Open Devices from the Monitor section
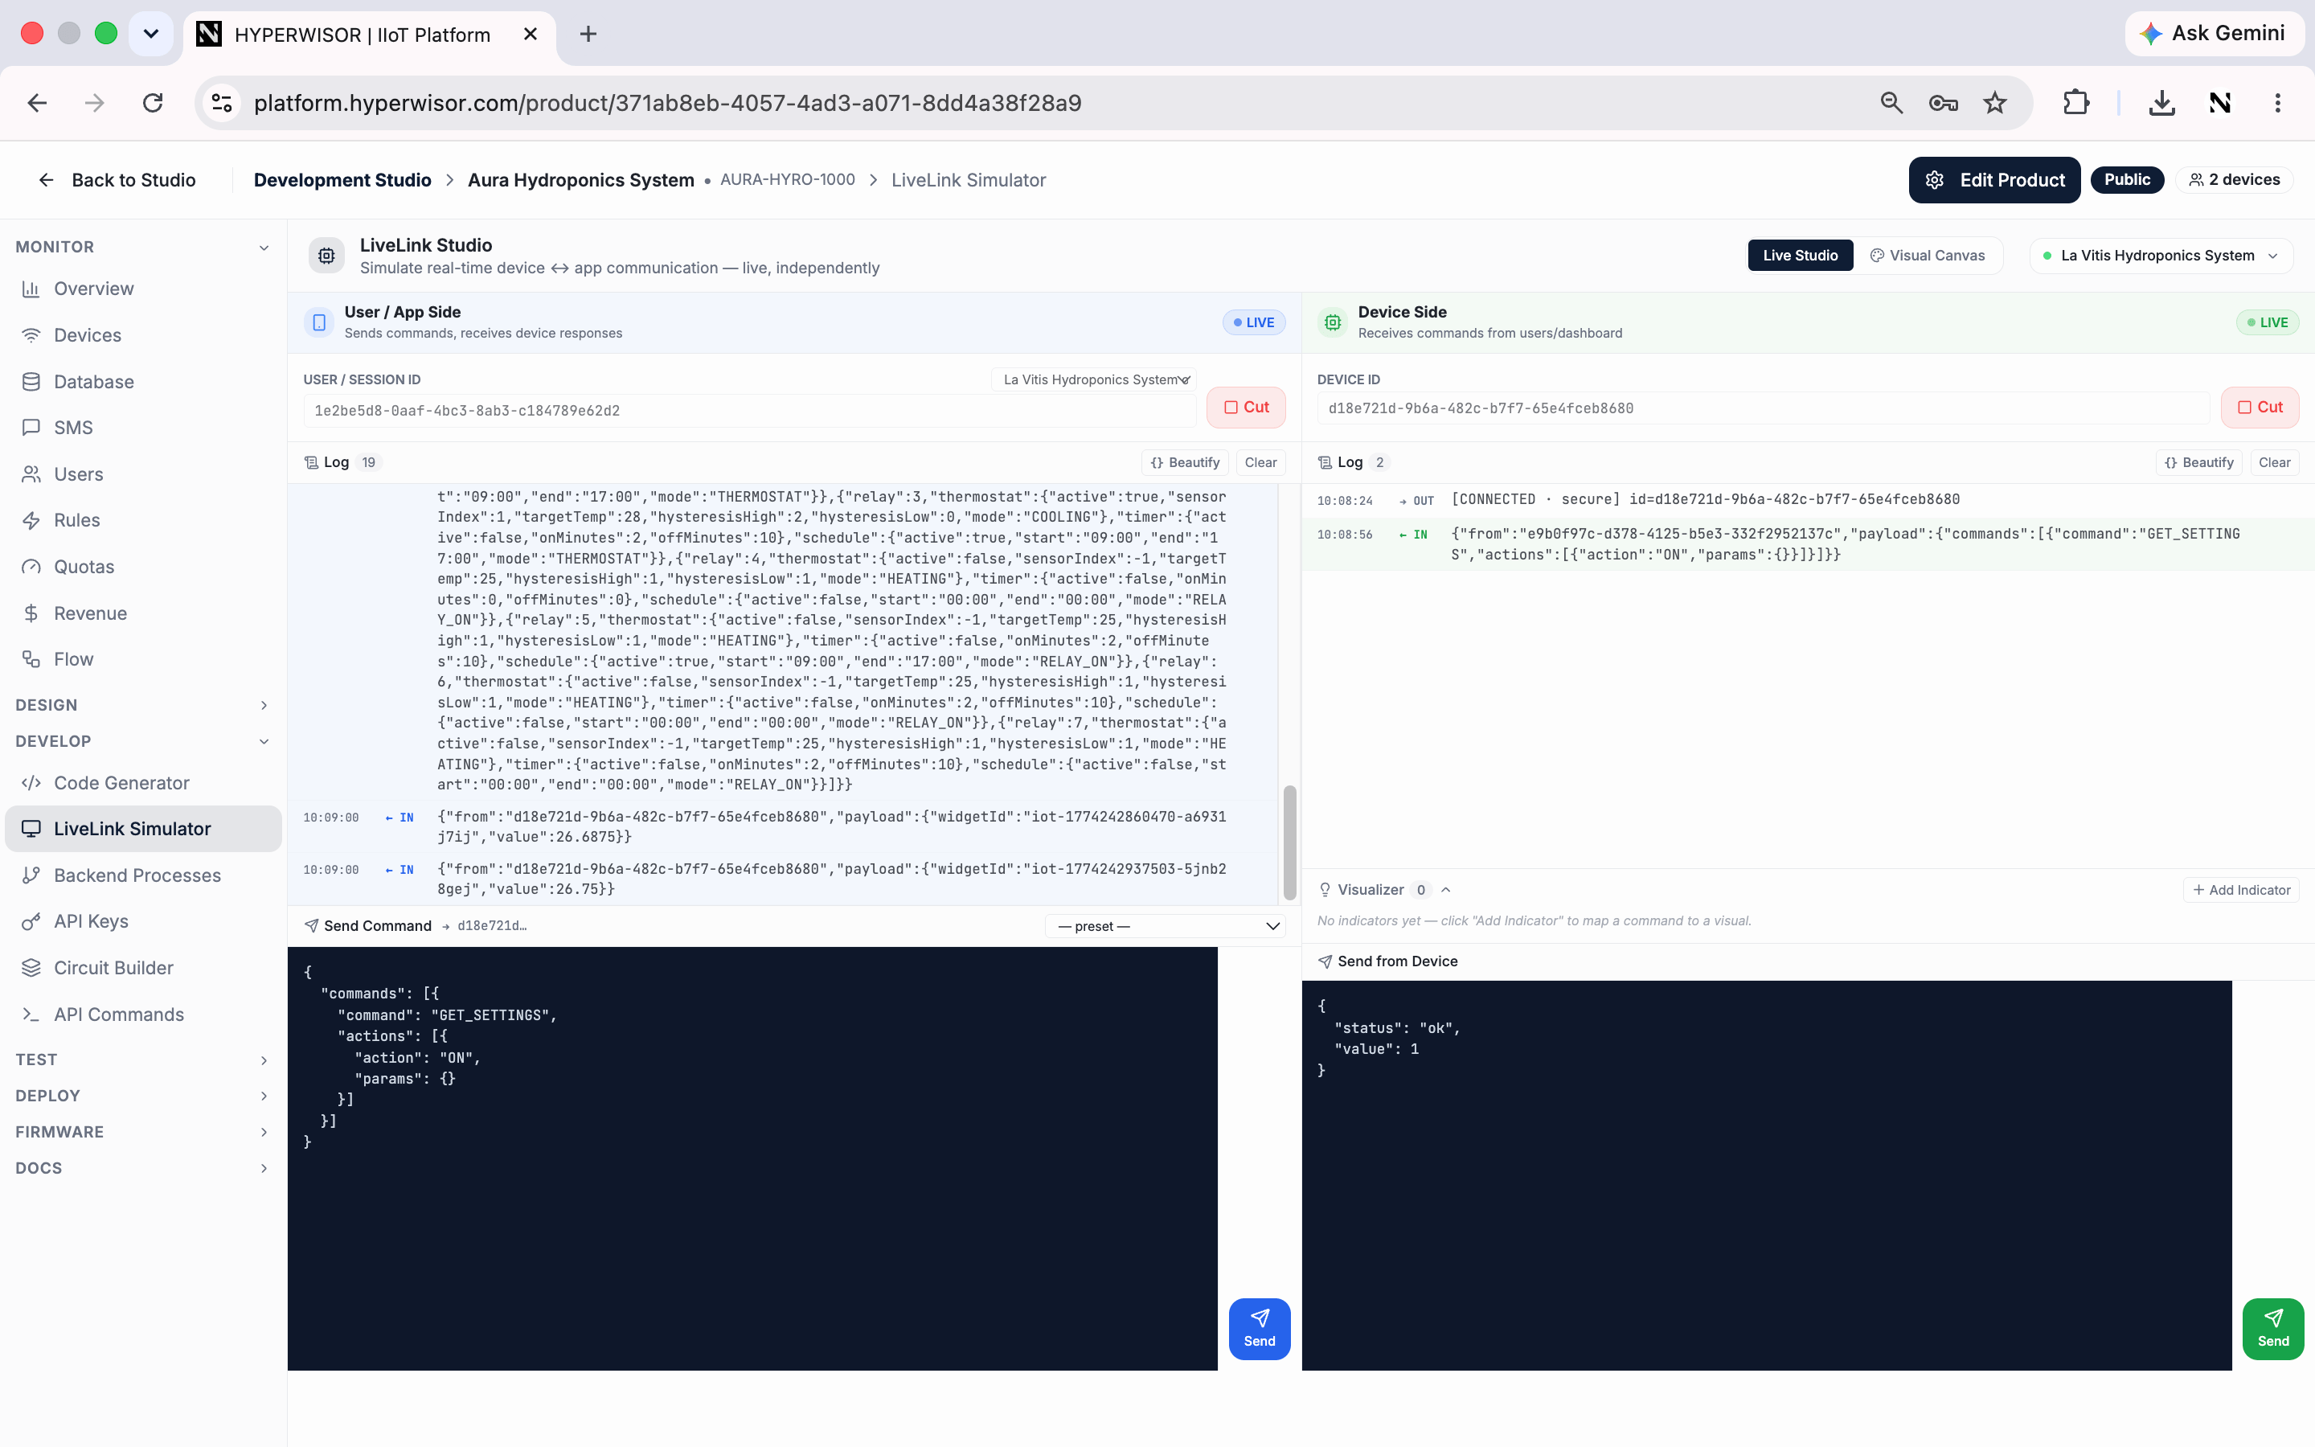Image resolution: width=2315 pixels, height=1447 pixels. [87, 335]
